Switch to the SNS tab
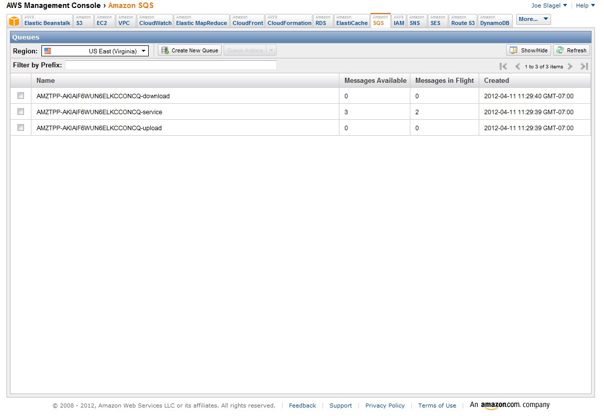 [x=417, y=21]
